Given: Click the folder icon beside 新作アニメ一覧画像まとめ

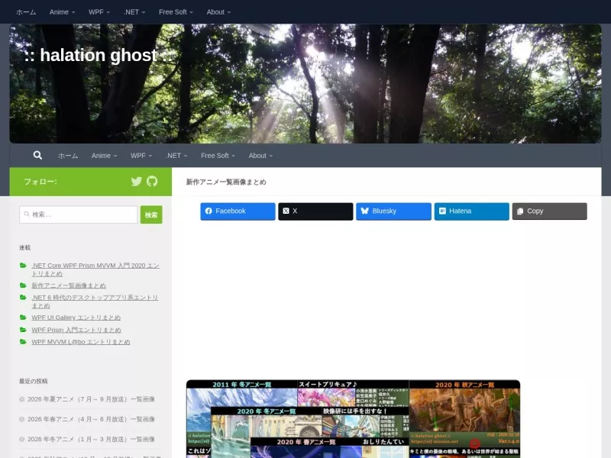Looking at the screenshot, I should click(23, 285).
